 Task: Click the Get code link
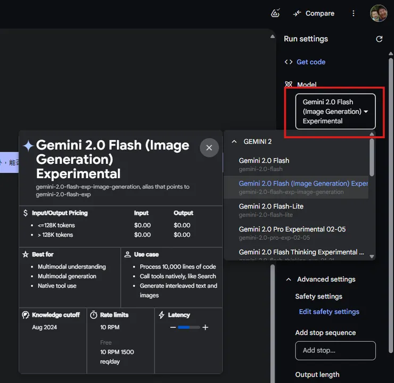click(311, 62)
